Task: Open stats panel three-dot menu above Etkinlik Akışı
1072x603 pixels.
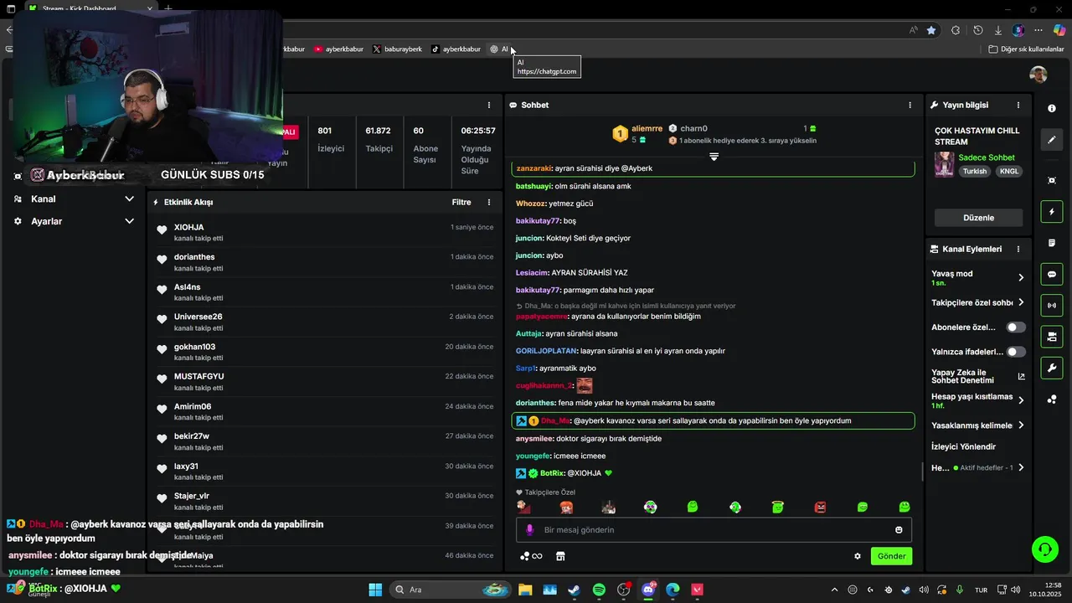Action: [489, 105]
